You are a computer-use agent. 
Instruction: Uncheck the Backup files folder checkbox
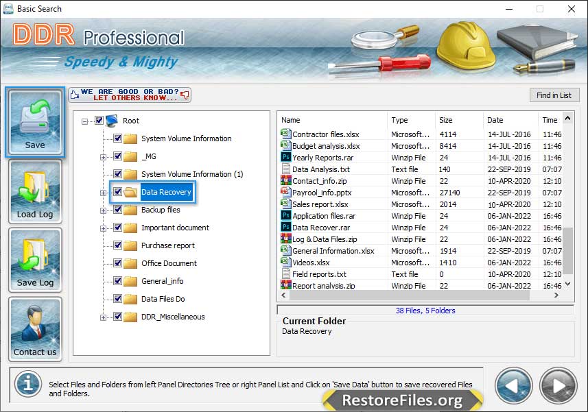117,210
